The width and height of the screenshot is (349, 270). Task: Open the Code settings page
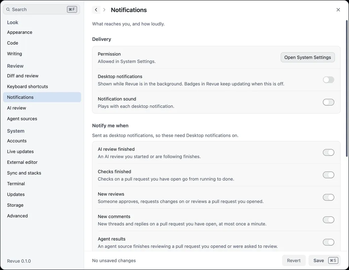pyautogui.click(x=42, y=43)
